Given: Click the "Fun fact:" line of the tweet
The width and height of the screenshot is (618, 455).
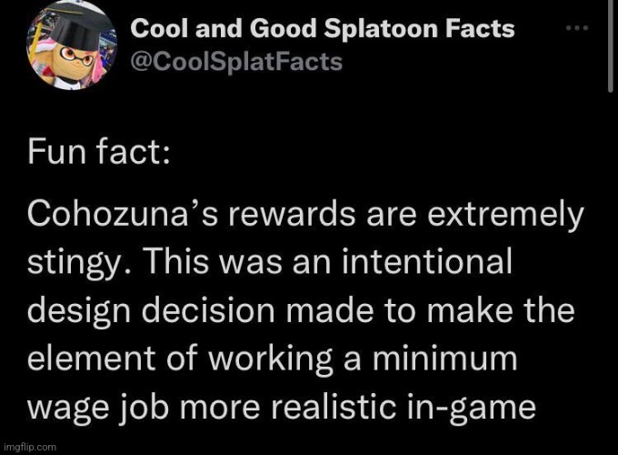Looking at the screenshot, I should point(99,153).
